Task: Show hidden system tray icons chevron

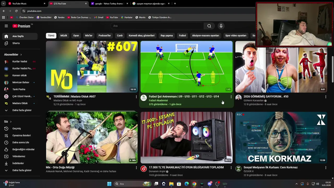Action: (x=296, y=184)
